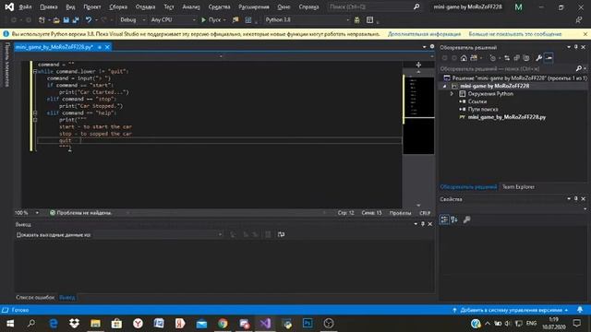Image resolution: width=591 pixels, height=332 pixels.
Task: Open the Файл menu
Action: [x=25, y=6]
